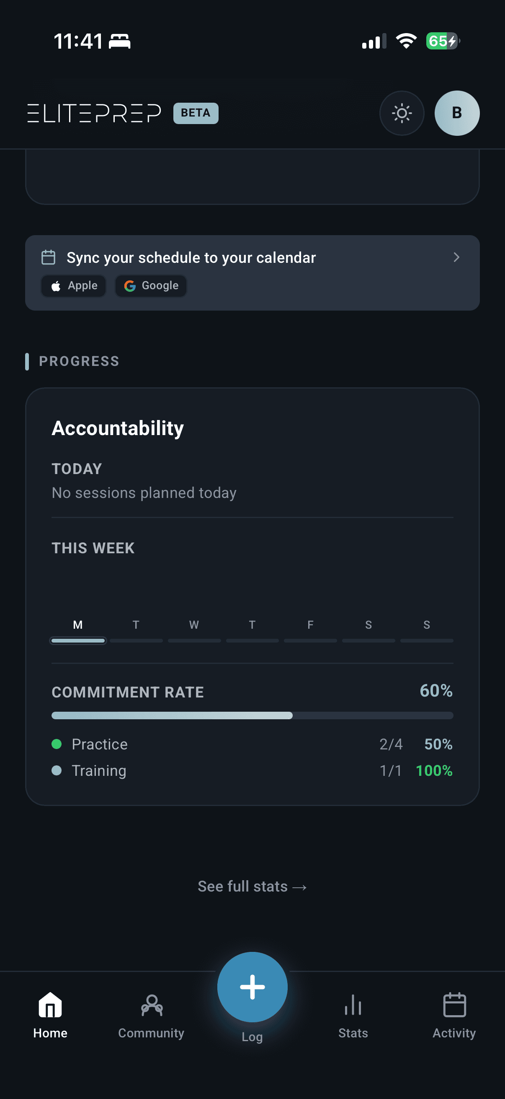The image size is (505, 1099).
Task: Expand the calendar sync card via chevron
Action: pos(456,257)
